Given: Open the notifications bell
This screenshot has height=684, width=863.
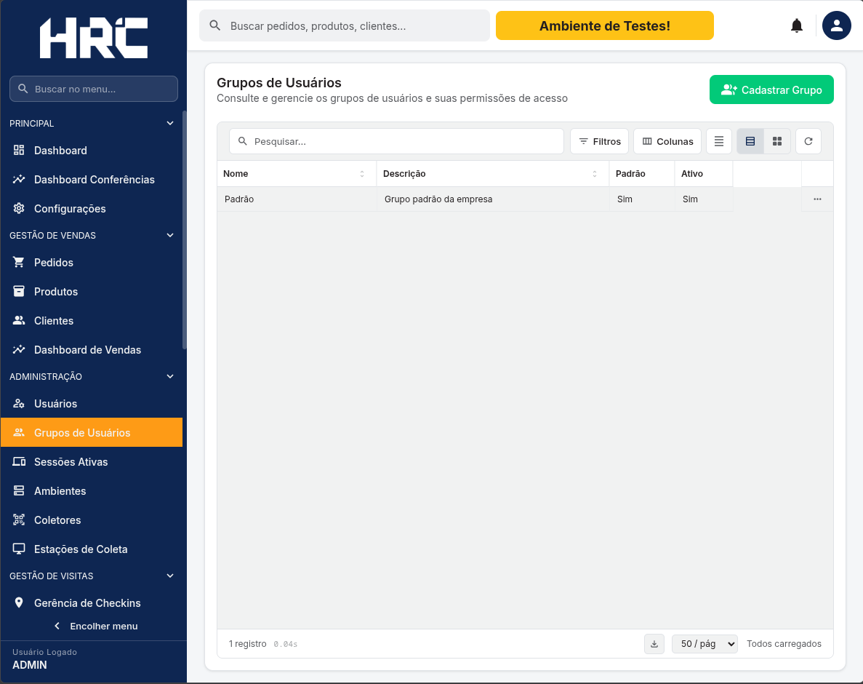Looking at the screenshot, I should click(796, 26).
